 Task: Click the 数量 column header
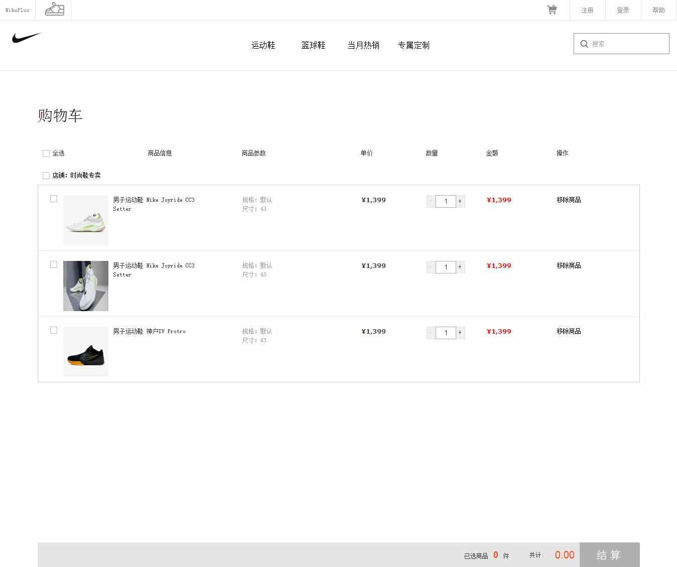point(432,153)
